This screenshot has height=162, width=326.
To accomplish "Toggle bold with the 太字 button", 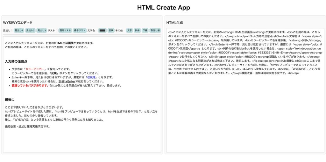I will (130, 30).
